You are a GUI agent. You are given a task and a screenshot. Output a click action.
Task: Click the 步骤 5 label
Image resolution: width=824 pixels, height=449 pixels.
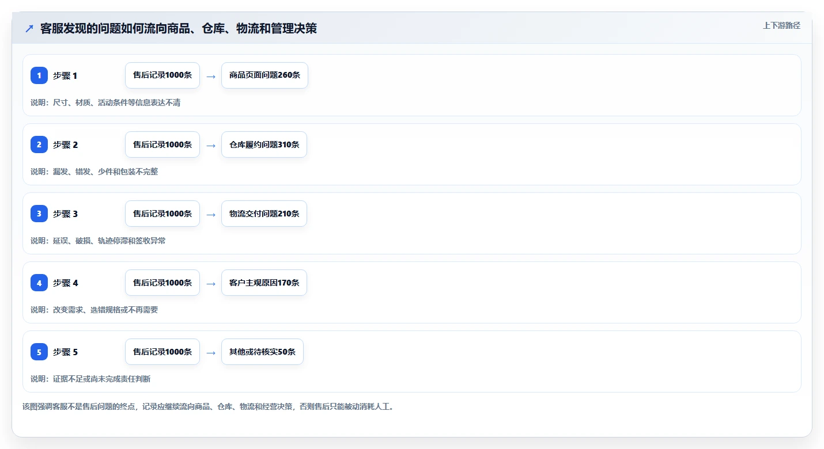[65, 352]
